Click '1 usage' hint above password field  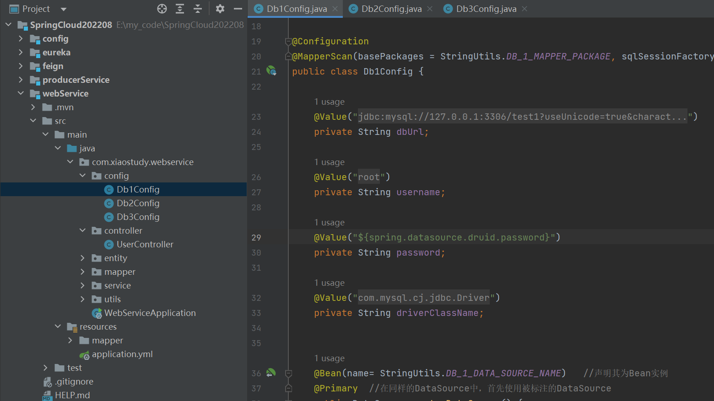tap(330, 222)
